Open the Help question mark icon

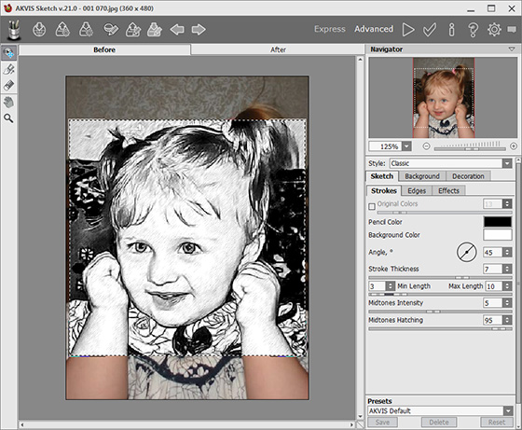click(x=473, y=30)
